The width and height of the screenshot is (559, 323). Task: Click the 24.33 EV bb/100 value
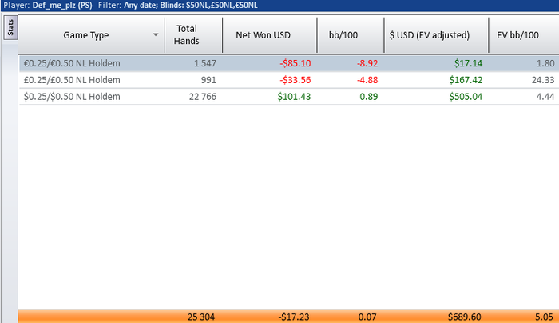point(543,80)
